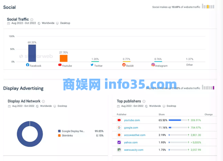
Task: Click youtube.com share progress bar
Action: [x=178, y=120]
